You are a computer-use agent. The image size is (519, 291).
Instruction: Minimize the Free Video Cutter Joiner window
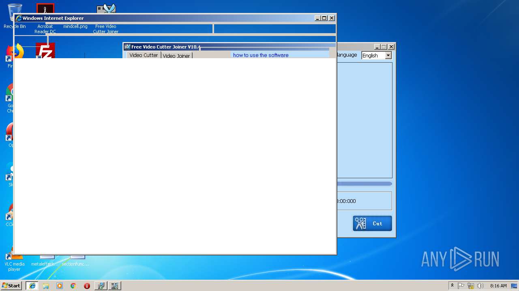[x=377, y=47]
